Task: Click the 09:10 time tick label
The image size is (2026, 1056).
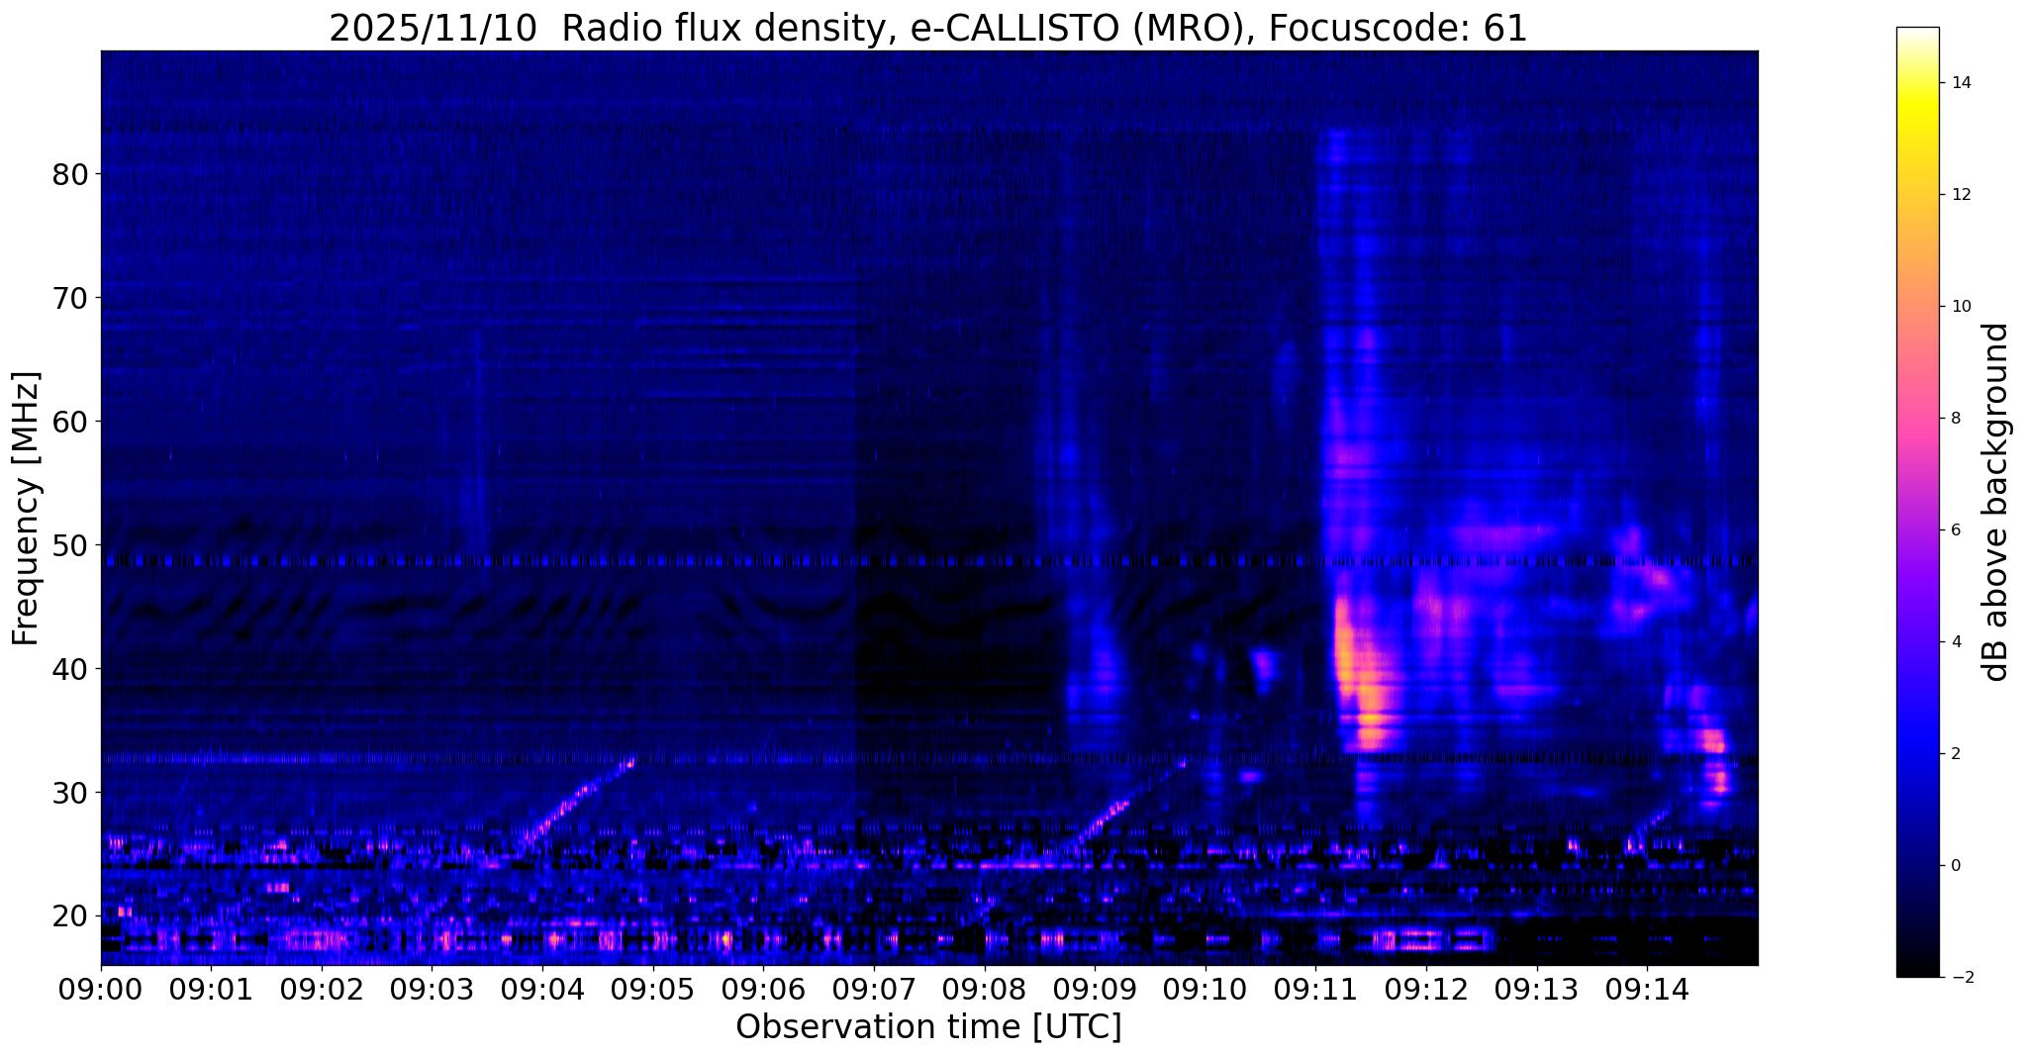Action: [x=1206, y=991]
